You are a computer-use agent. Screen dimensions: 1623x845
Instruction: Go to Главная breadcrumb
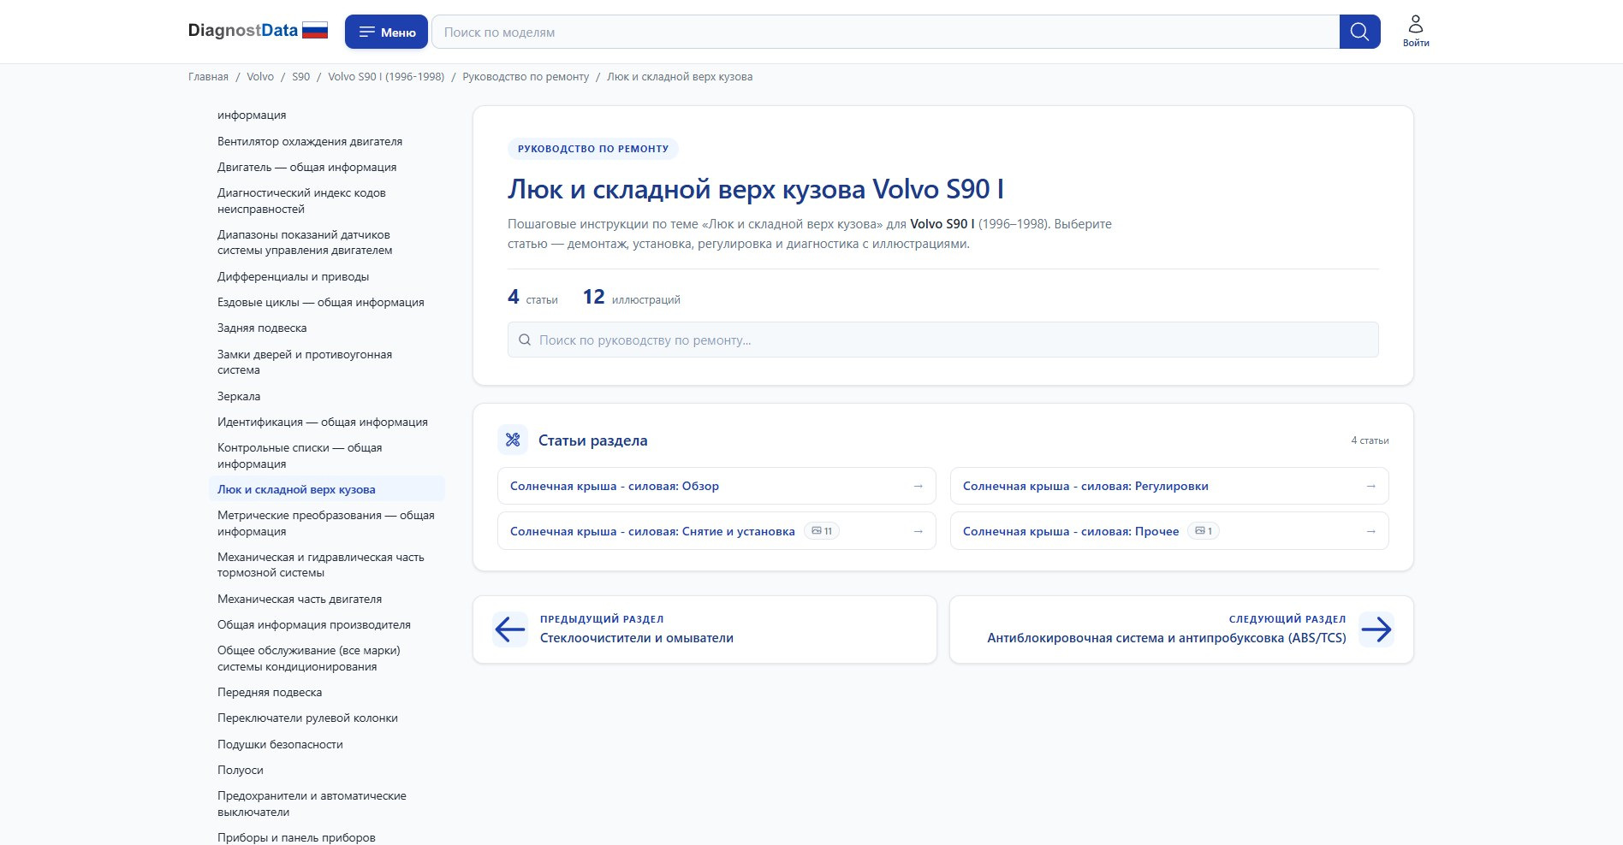pyautogui.click(x=208, y=77)
